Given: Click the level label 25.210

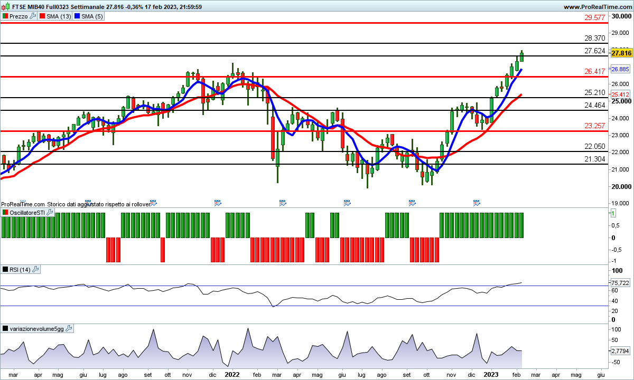Looking at the screenshot, I should [595, 92].
